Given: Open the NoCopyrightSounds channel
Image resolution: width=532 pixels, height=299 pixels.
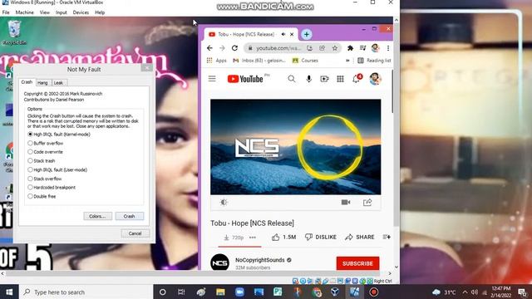Looking at the screenshot, I should point(260,260).
